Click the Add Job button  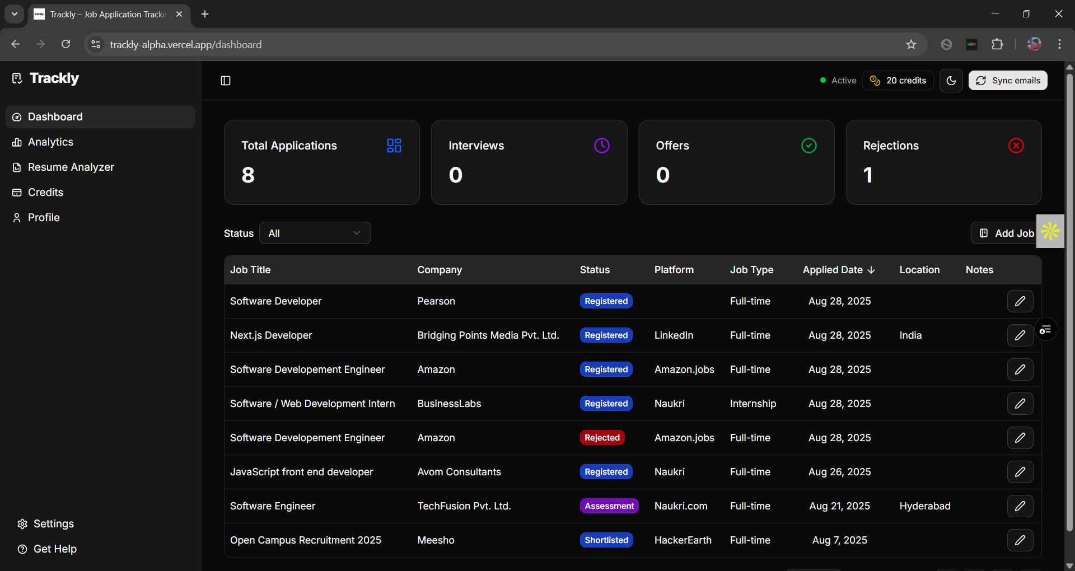point(1006,233)
